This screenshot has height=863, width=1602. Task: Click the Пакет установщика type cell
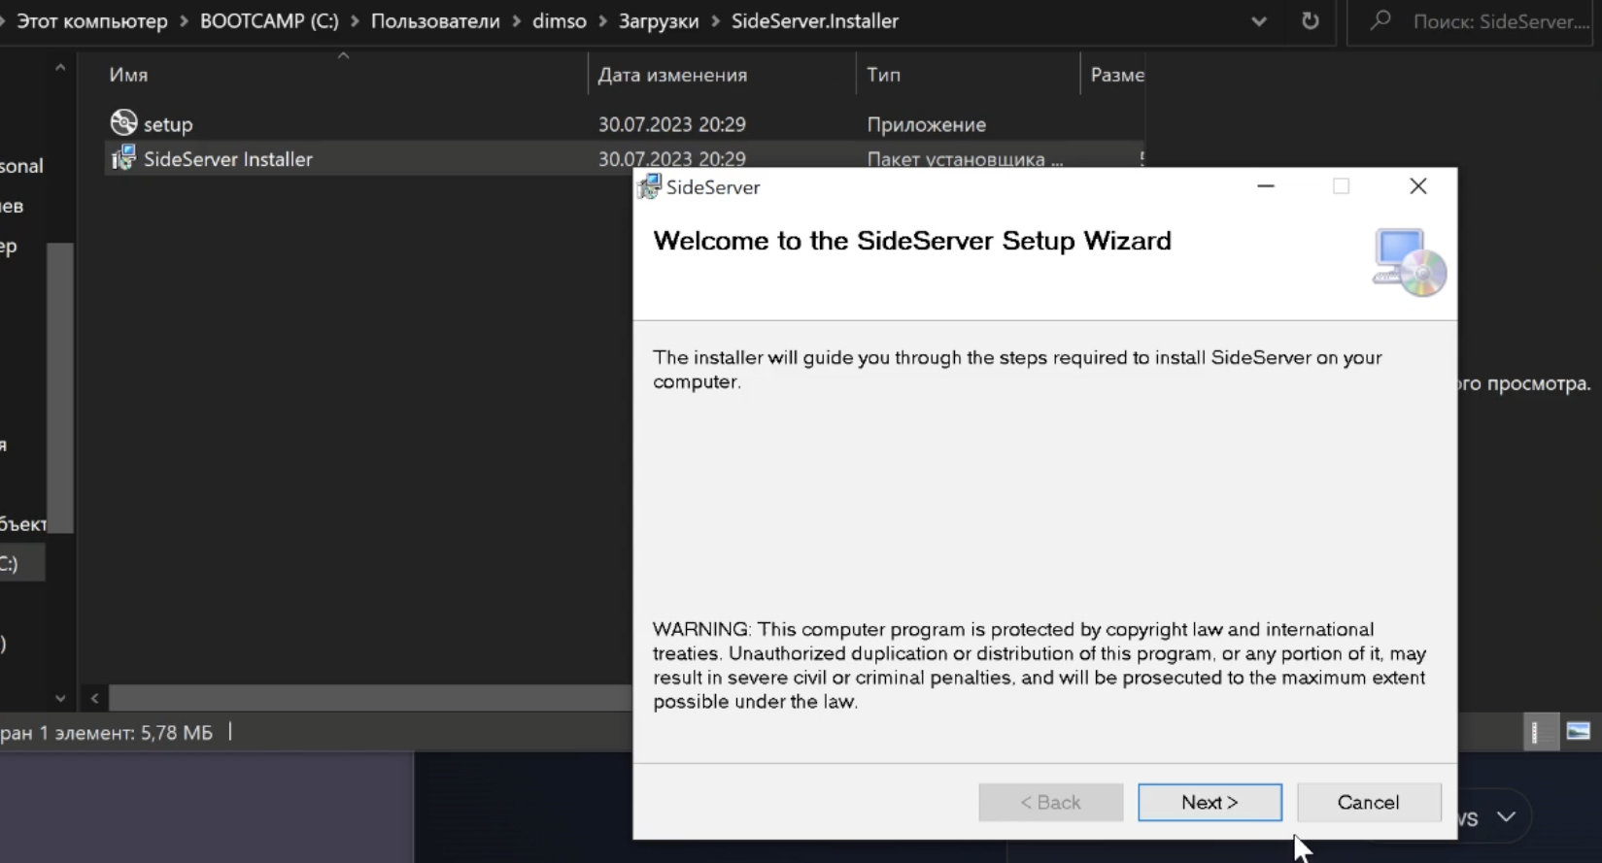[965, 159]
